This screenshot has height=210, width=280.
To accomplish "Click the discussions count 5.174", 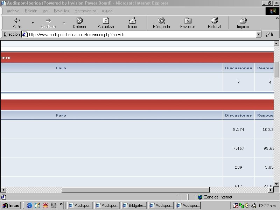I will [x=238, y=129].
